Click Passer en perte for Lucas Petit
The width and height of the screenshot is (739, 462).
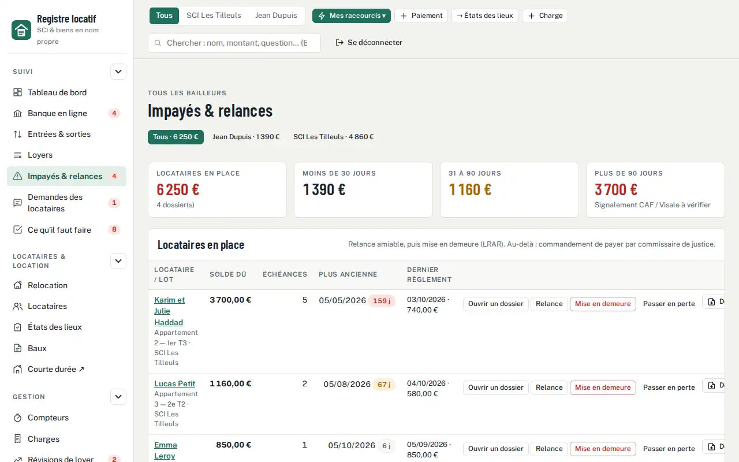tap(669, 388)
